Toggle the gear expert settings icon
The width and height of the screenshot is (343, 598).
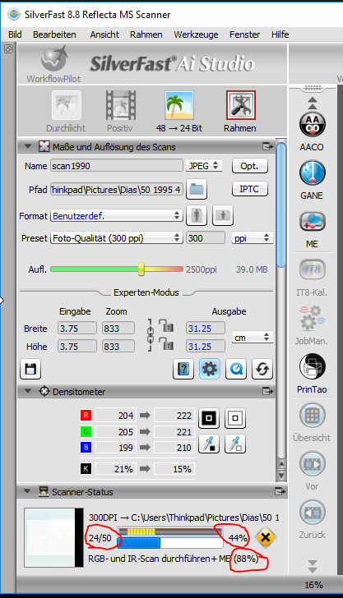(x=210, y=369)
